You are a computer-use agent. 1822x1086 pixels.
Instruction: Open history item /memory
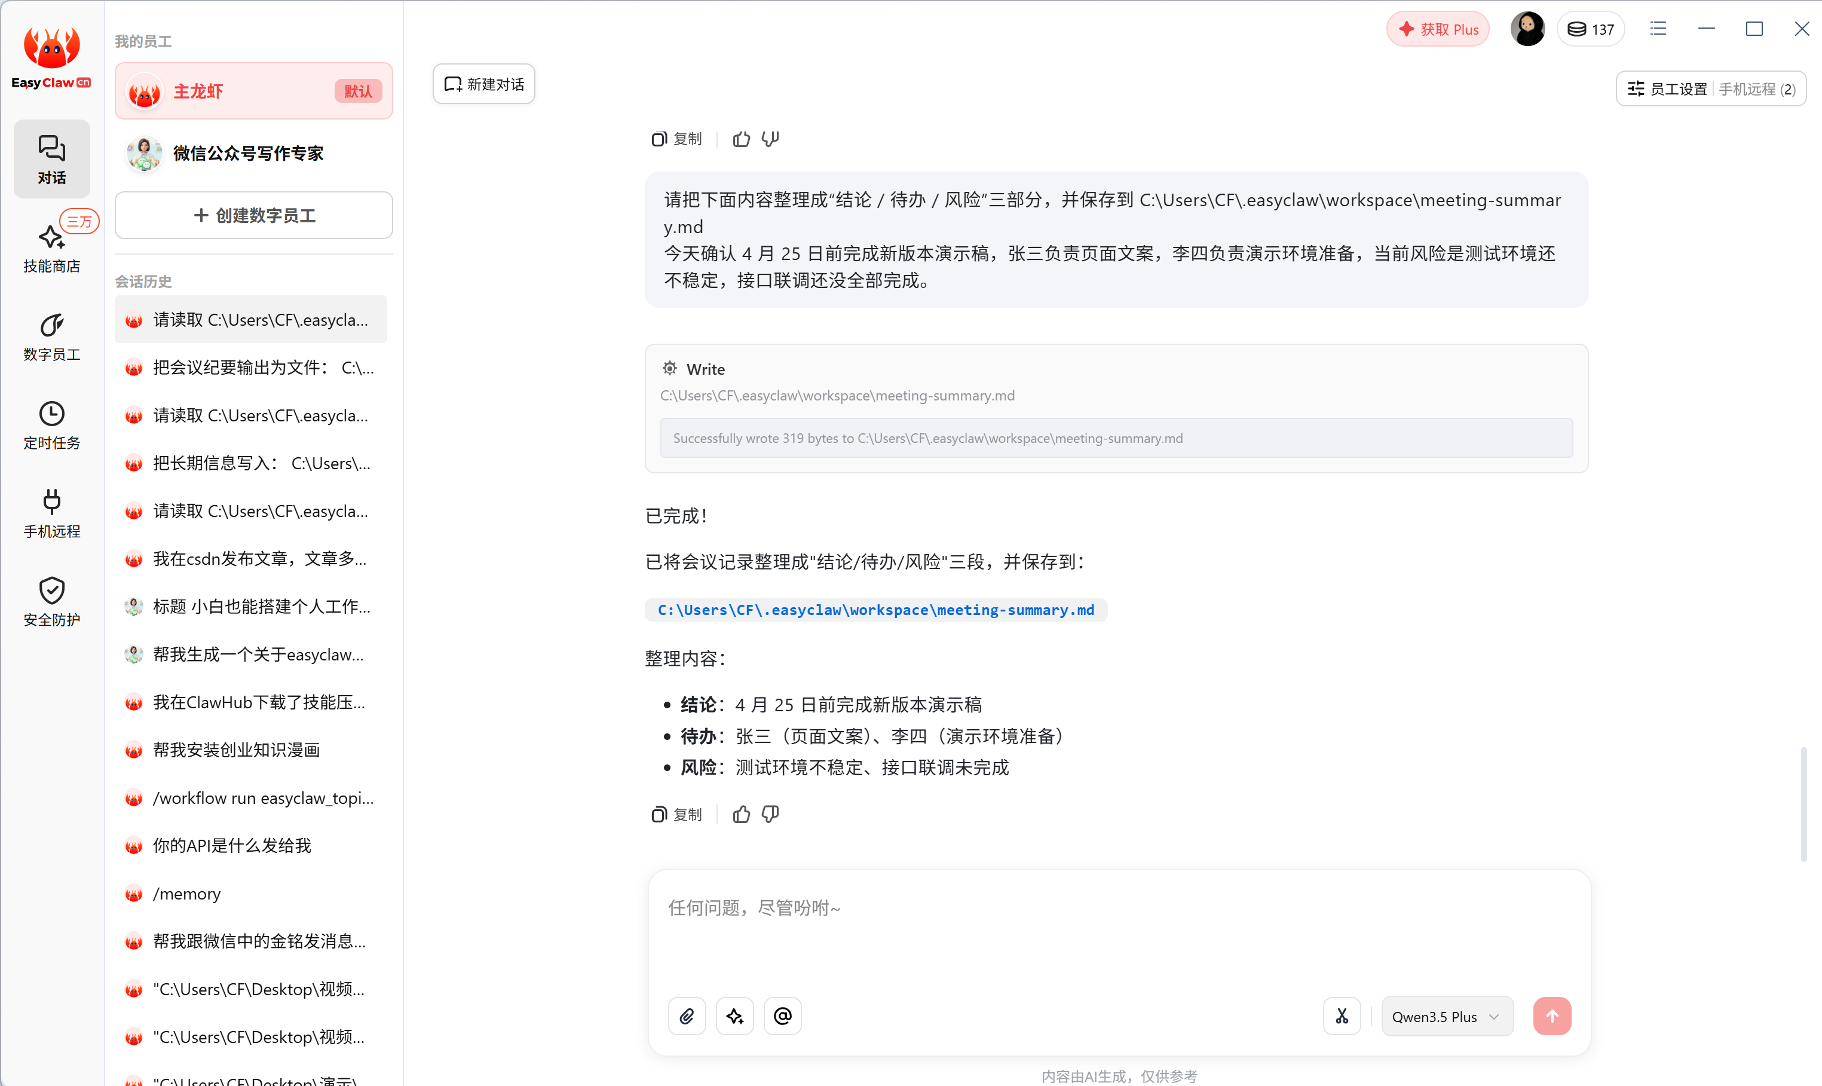click(251, 894)
